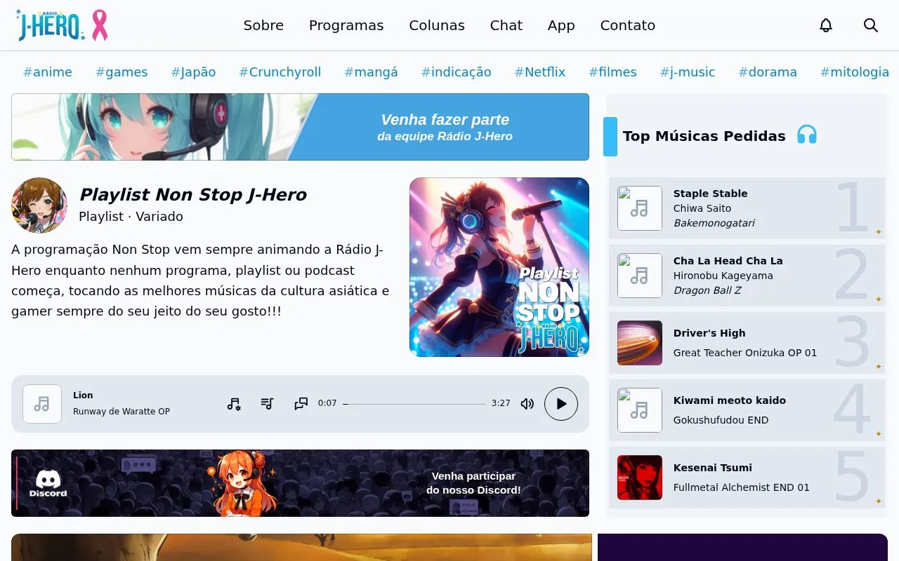The height and width of the screenshot is (561, 899).
Task: Click the Cha La Head Cha La cover placeholder
Action: (x=640, y=276)
